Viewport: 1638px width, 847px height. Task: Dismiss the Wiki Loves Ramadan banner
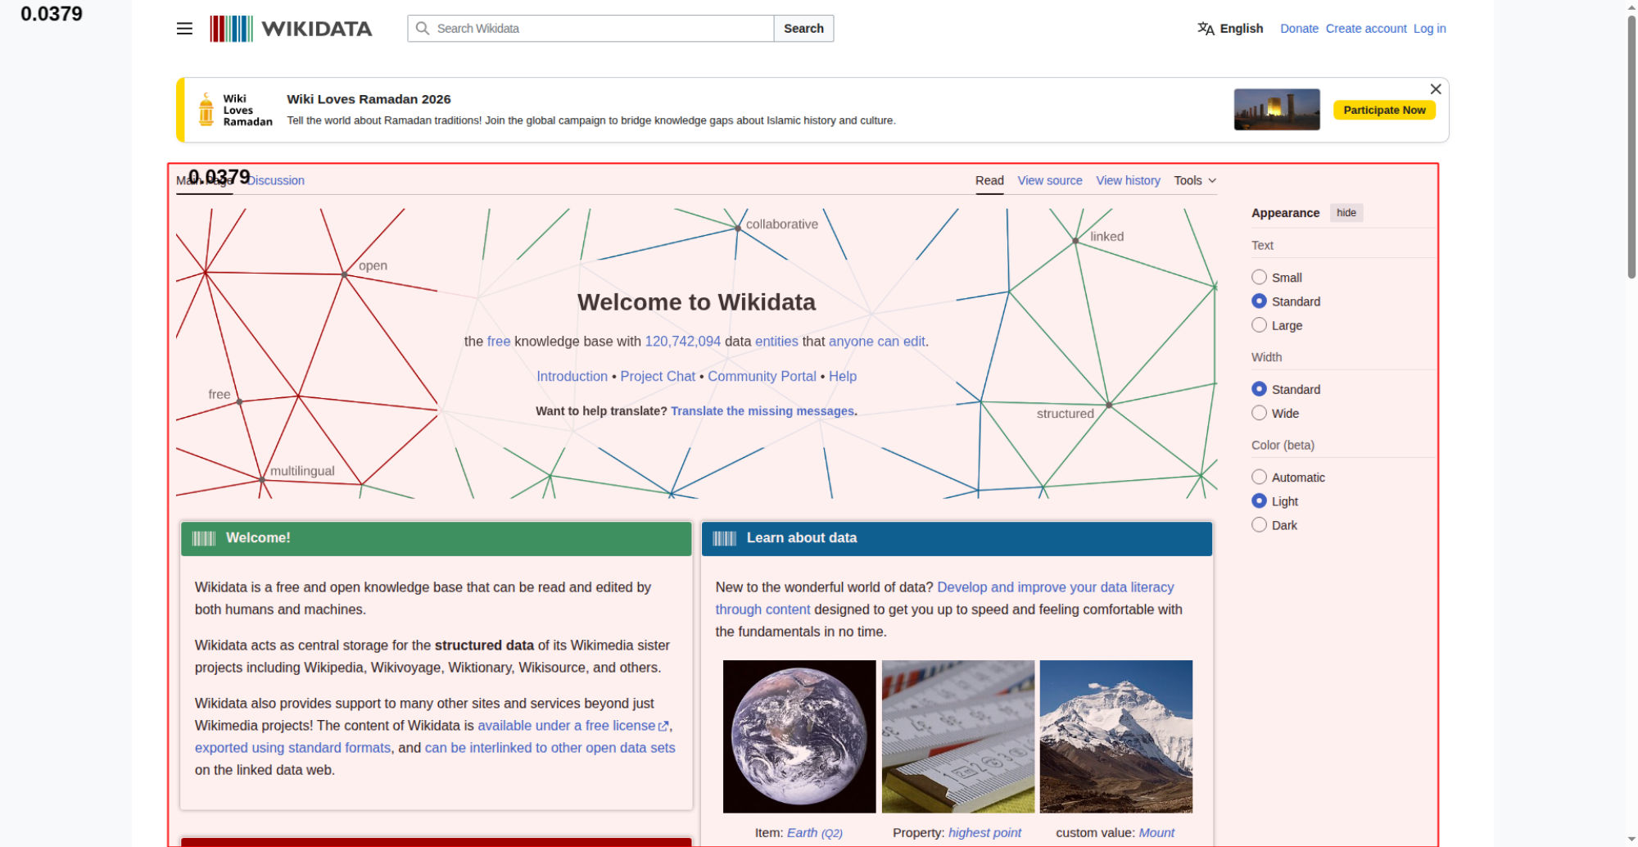point(1435,89)
